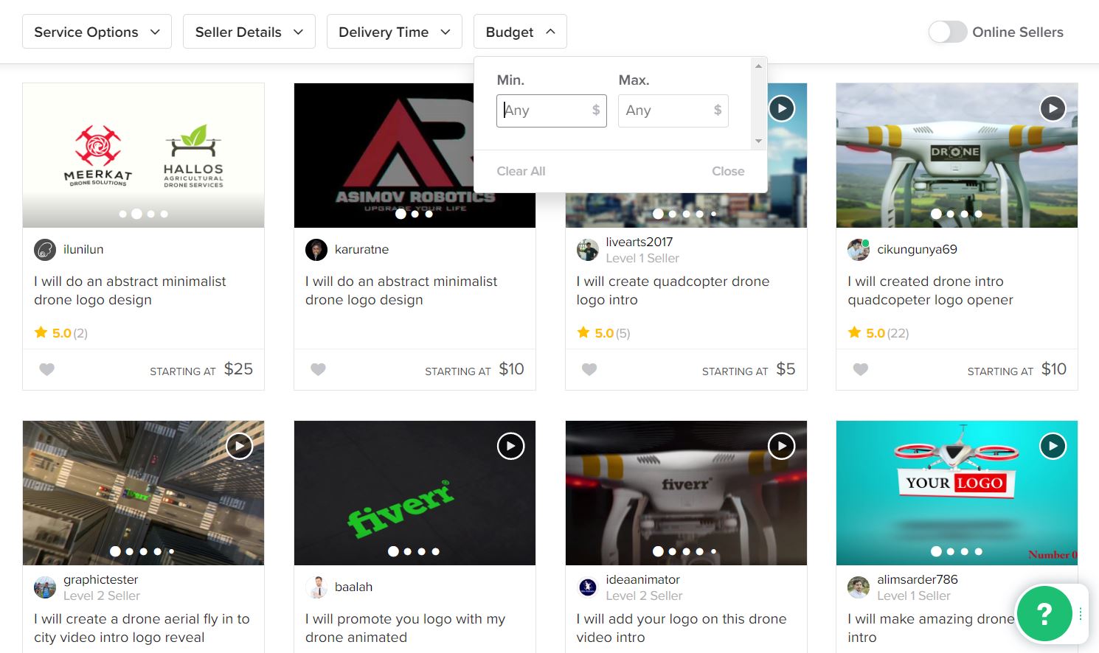
Task: Play video on livearts2017 quadcopter gig
Action: point(781,108)
